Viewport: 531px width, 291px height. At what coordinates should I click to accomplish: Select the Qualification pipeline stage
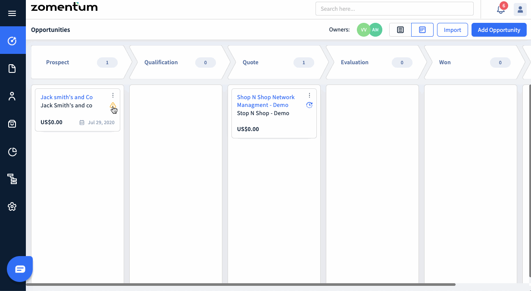(161, 62)
